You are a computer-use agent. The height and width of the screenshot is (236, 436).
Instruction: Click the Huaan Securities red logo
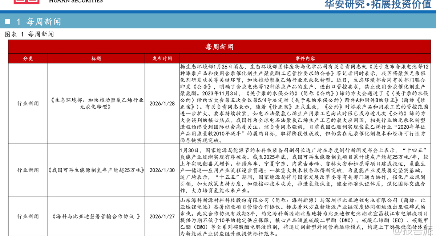click(26, 1)
